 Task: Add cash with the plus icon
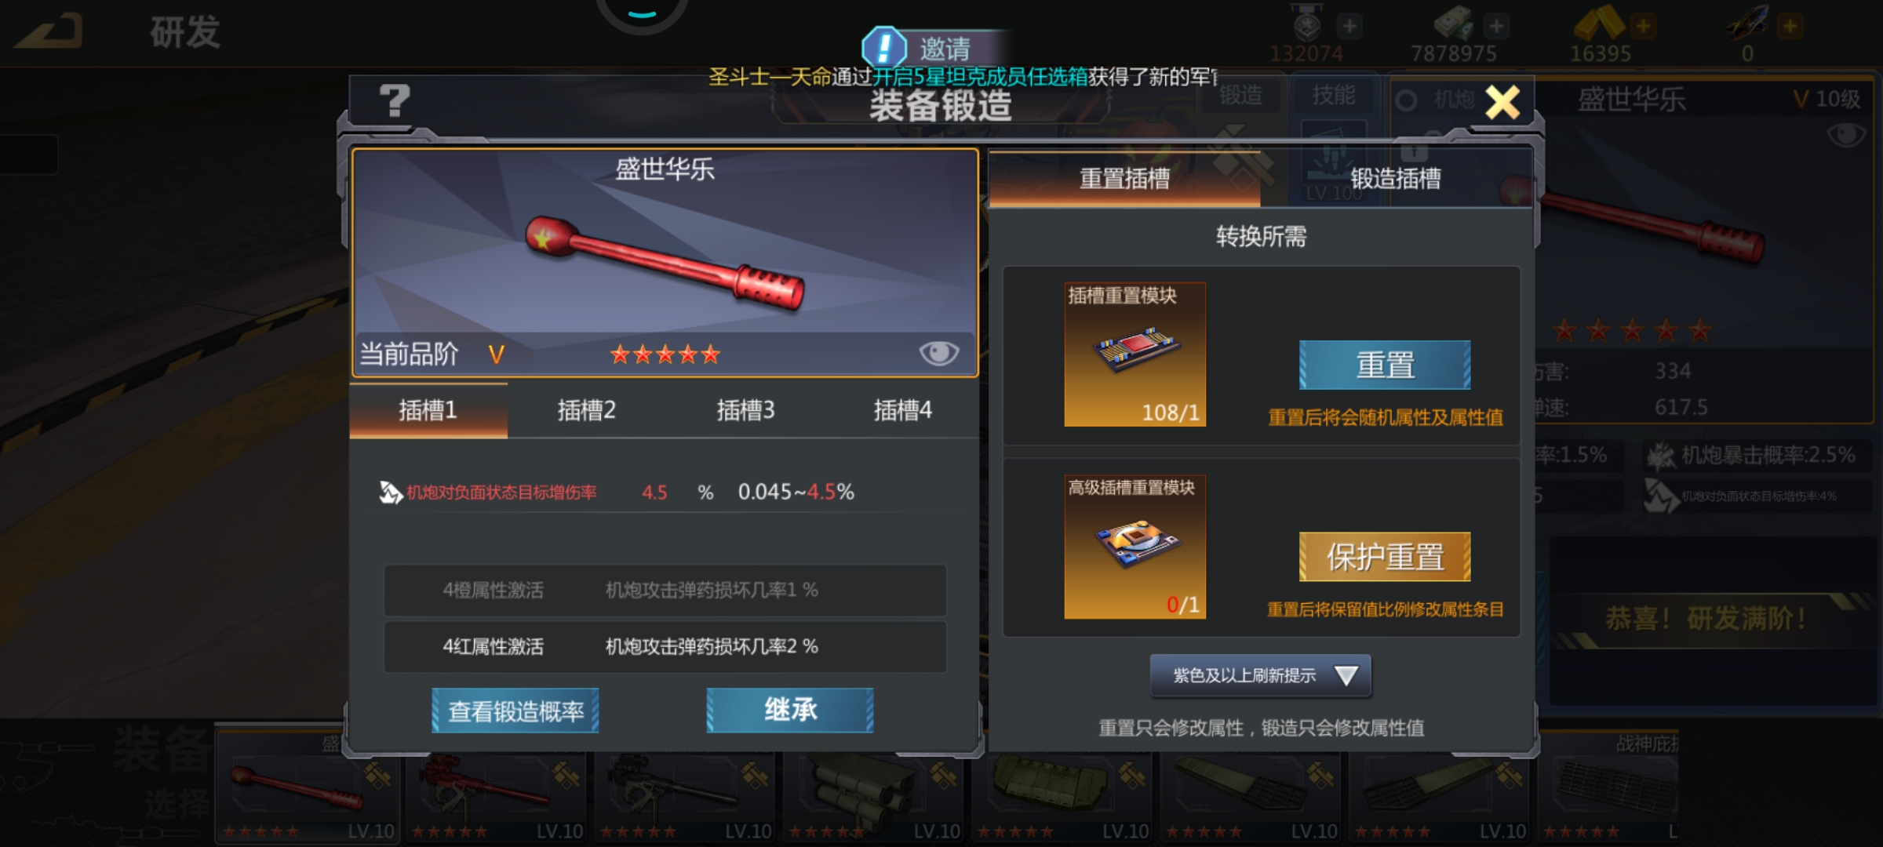click(x=1496, y=26)
